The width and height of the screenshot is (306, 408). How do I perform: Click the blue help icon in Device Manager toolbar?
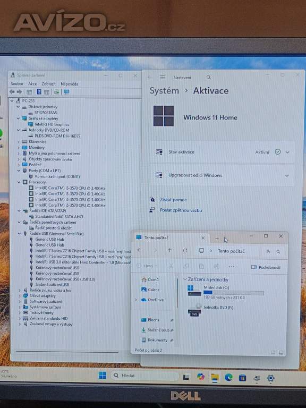pyautogui.click(x=39, y=92)
